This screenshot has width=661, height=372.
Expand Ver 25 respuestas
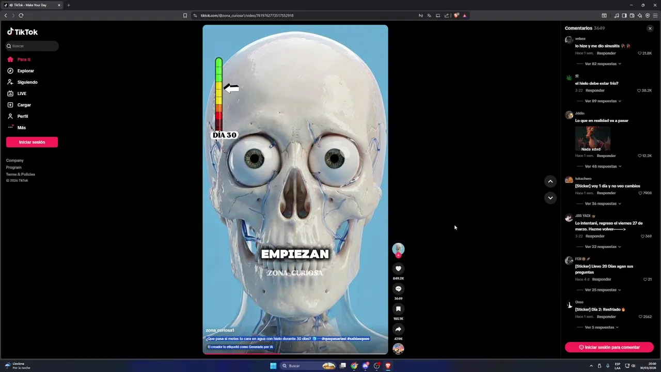click(603, 290)
